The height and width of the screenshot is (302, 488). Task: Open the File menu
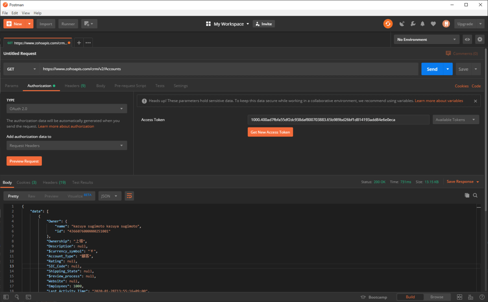(x=5, y=13)
